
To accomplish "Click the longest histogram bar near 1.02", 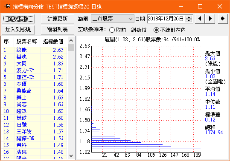I will tap(146, 149).
